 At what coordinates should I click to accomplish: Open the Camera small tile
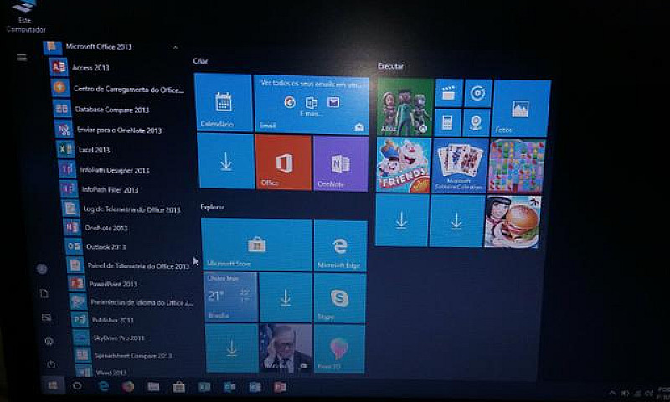pos(476,122)
